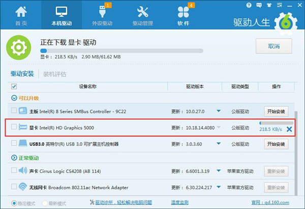The image size is (305, 209).
Task: Open 驱动诊所 troubleshooting link
Action: click(124, 202)
